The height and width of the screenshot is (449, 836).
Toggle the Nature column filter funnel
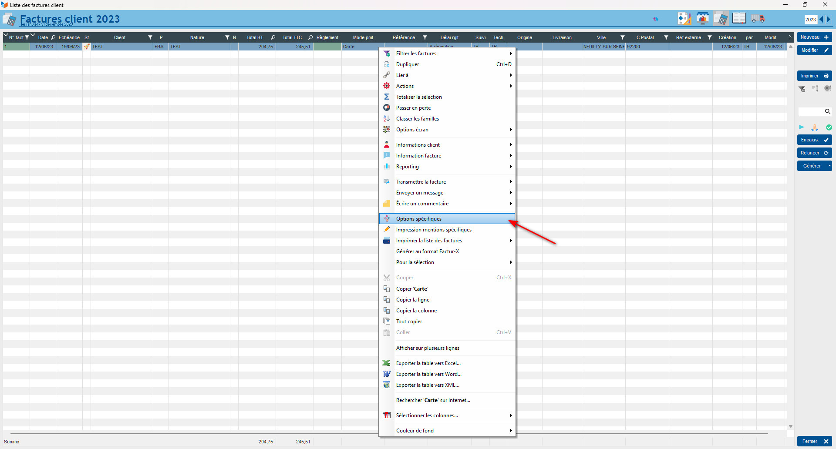pos(227,37)
